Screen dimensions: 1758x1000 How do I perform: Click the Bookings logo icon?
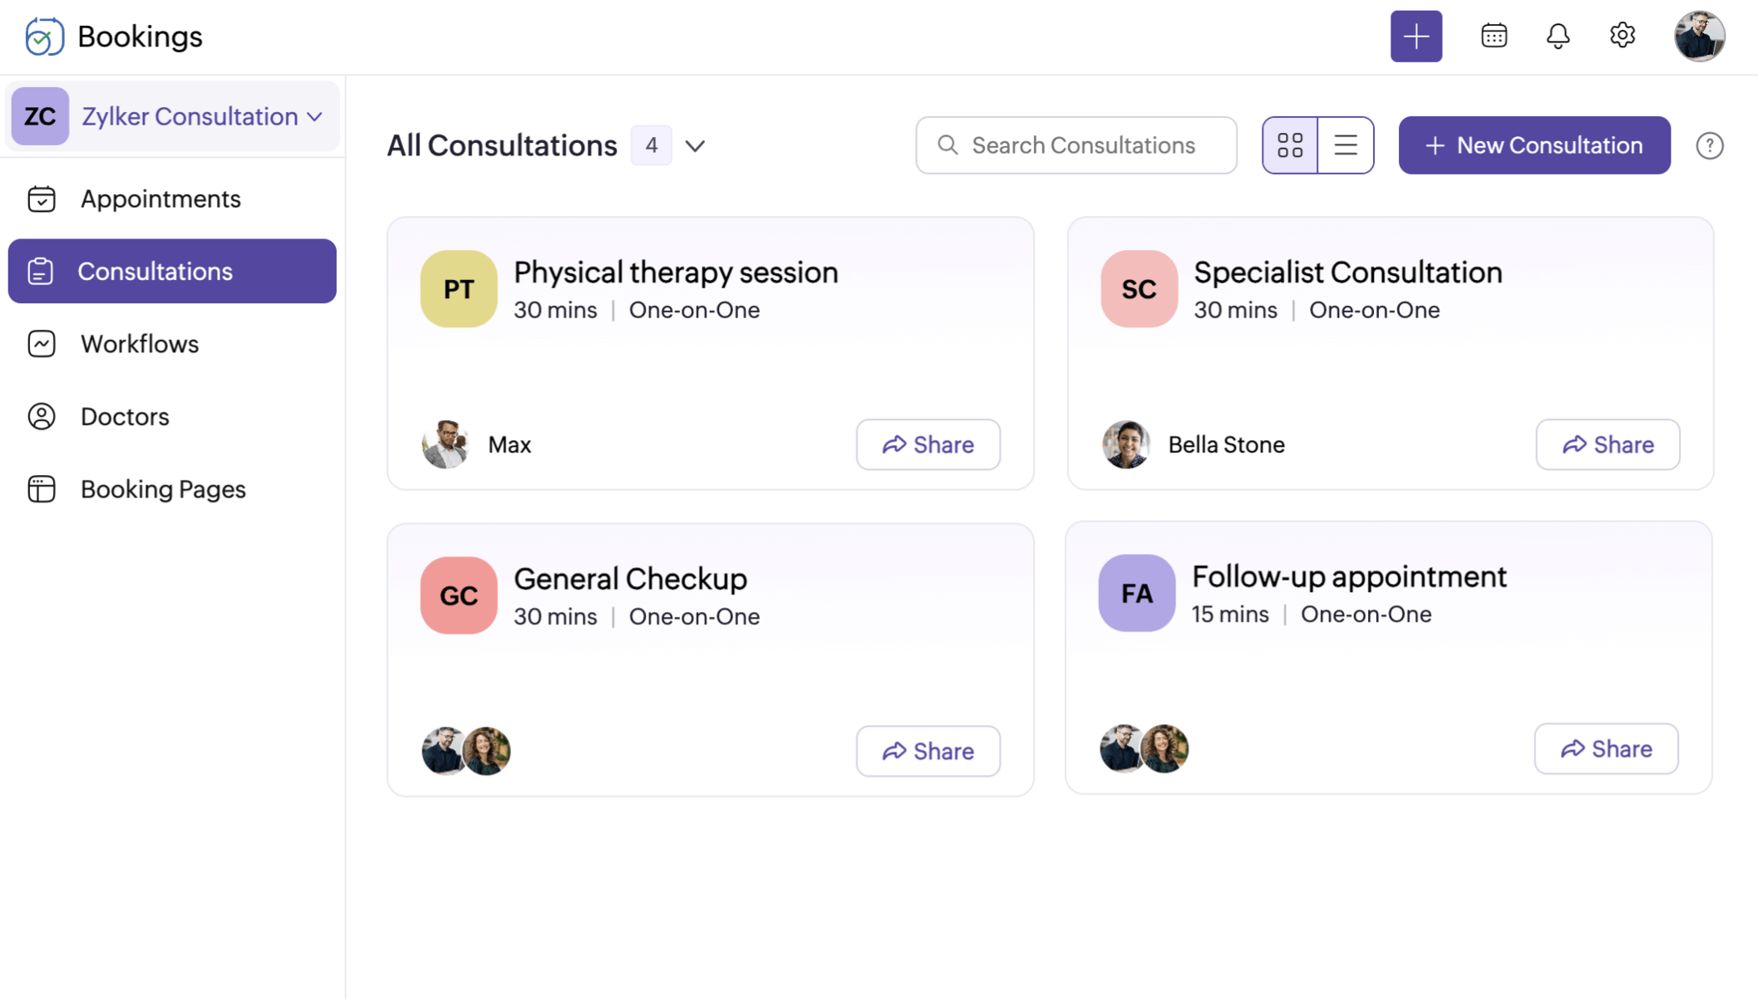coord(44,37)
